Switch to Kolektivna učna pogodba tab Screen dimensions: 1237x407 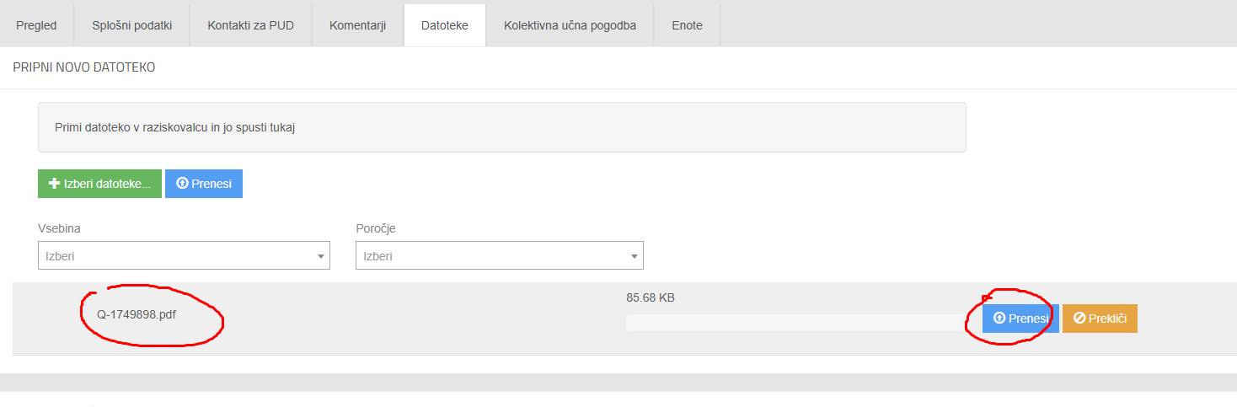pyautogui.click(x=570, y=25)
